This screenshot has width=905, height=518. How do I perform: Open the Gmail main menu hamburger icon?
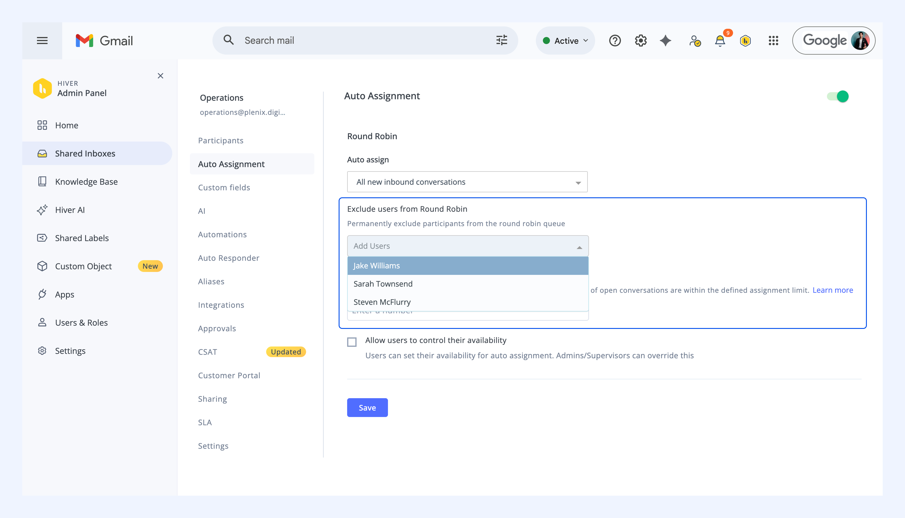[42, 41]
